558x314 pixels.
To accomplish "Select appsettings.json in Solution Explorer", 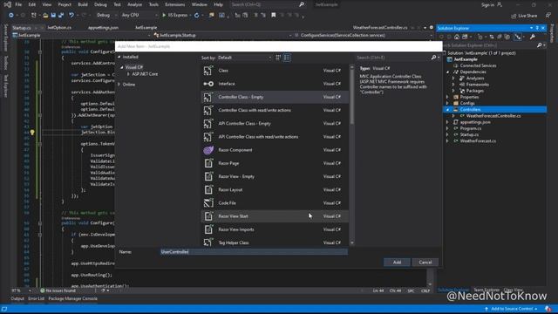I will tap(474, 122).
